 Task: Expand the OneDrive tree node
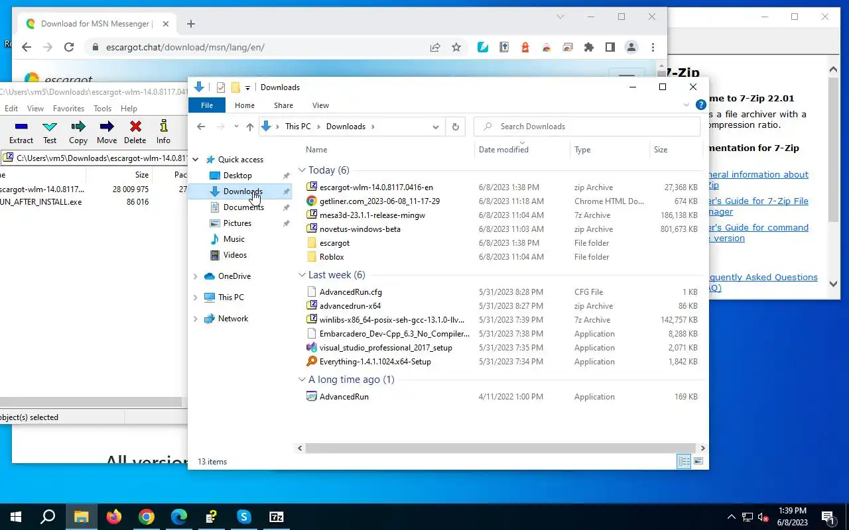point(196,276)
